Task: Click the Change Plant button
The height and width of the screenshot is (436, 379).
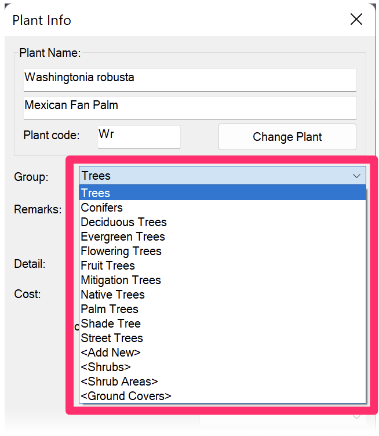Action: [287, 137]
